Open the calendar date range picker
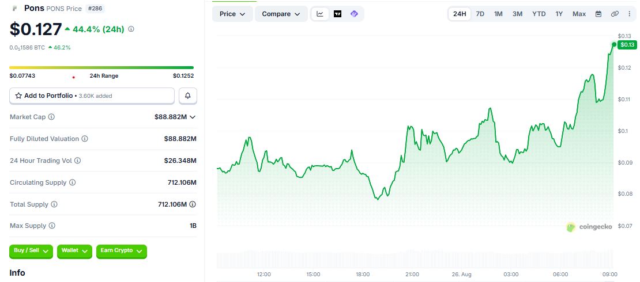Image resolution: width=640 pixels, height=282 pixels. coord(598,14)
